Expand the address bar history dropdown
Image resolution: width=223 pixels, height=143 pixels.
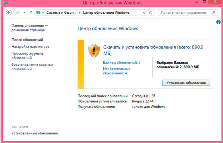pyautogui.click(x=144, y=13)
